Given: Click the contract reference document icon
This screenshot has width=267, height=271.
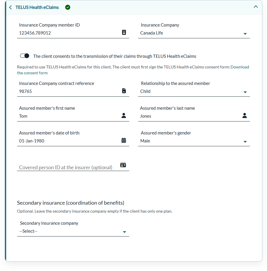Looking at the screenshot, I should [124, 91].
